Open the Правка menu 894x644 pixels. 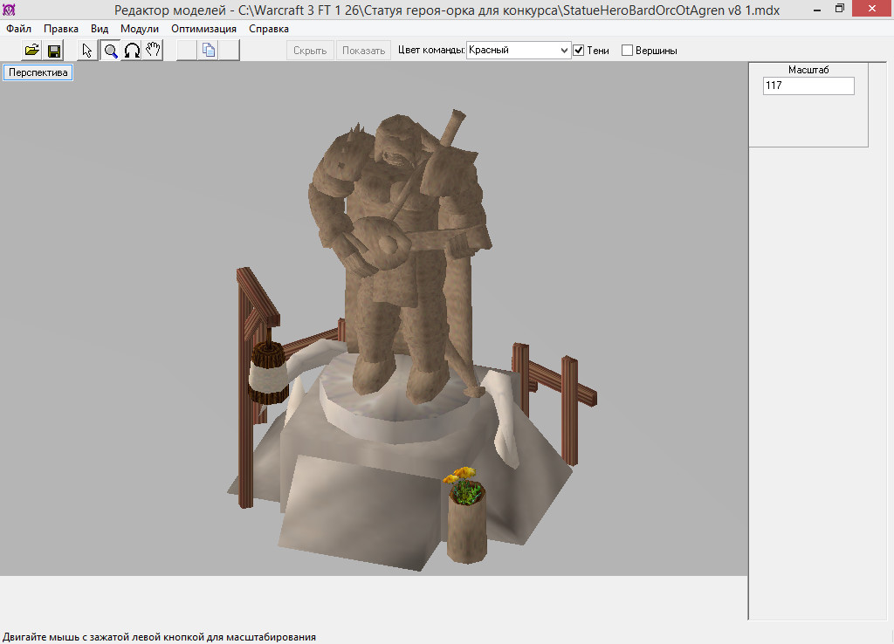tap(61, 29)
